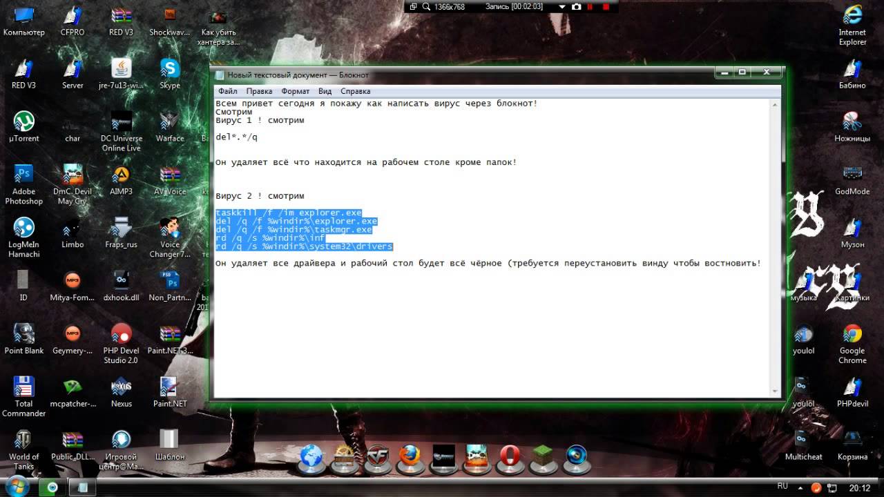This screenshot has width=884, height=497.
Task: Launch DmC Devil May Cry shortcut
Action: [x=73, y=185]
